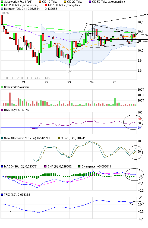Click the Solarworld (Frankfurt) legend label
The width and height of the screenshot is (148, 228).
(18, 2)
